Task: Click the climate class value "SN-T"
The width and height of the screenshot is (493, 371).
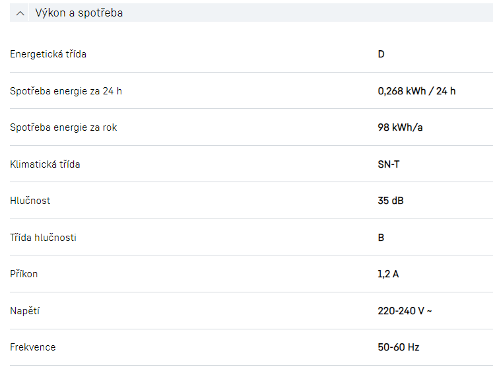Action: (x=389, y=164)
